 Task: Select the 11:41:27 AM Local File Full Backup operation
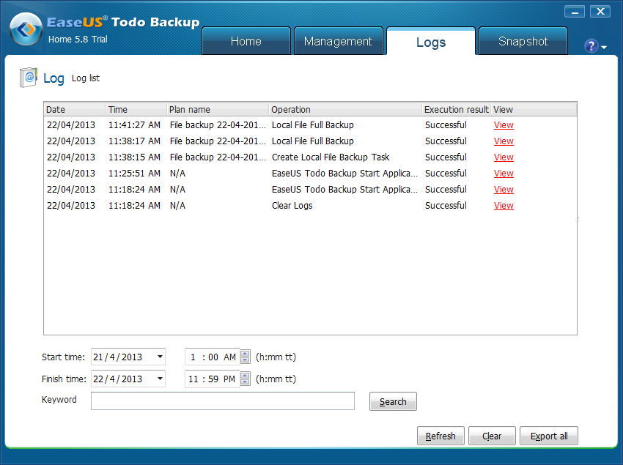coord(313,125)
